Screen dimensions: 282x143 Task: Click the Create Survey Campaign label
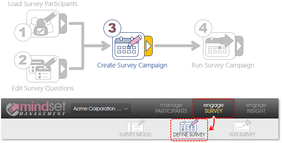[x=132, y=65]
